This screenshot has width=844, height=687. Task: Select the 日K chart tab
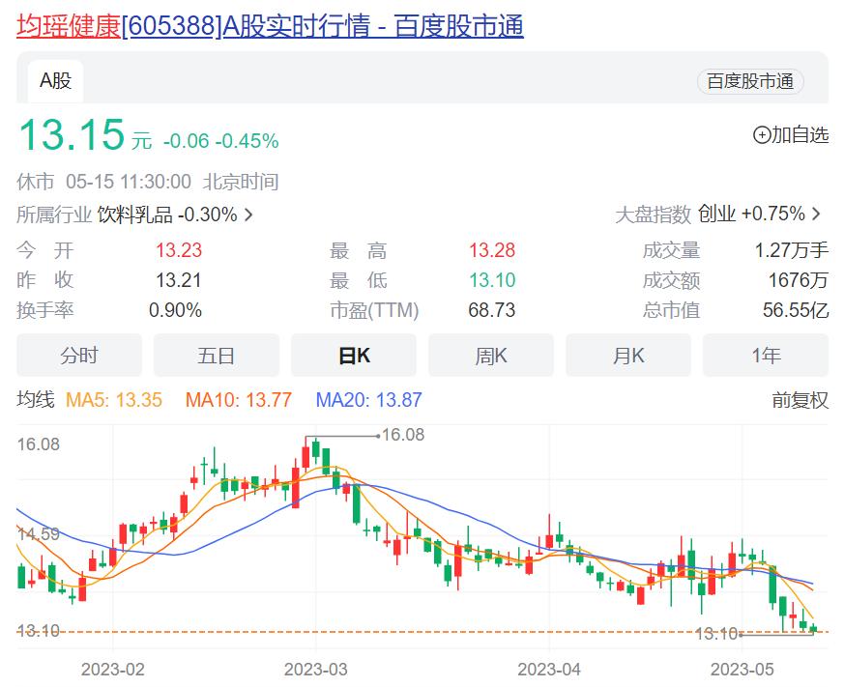(x=354, y=355)
